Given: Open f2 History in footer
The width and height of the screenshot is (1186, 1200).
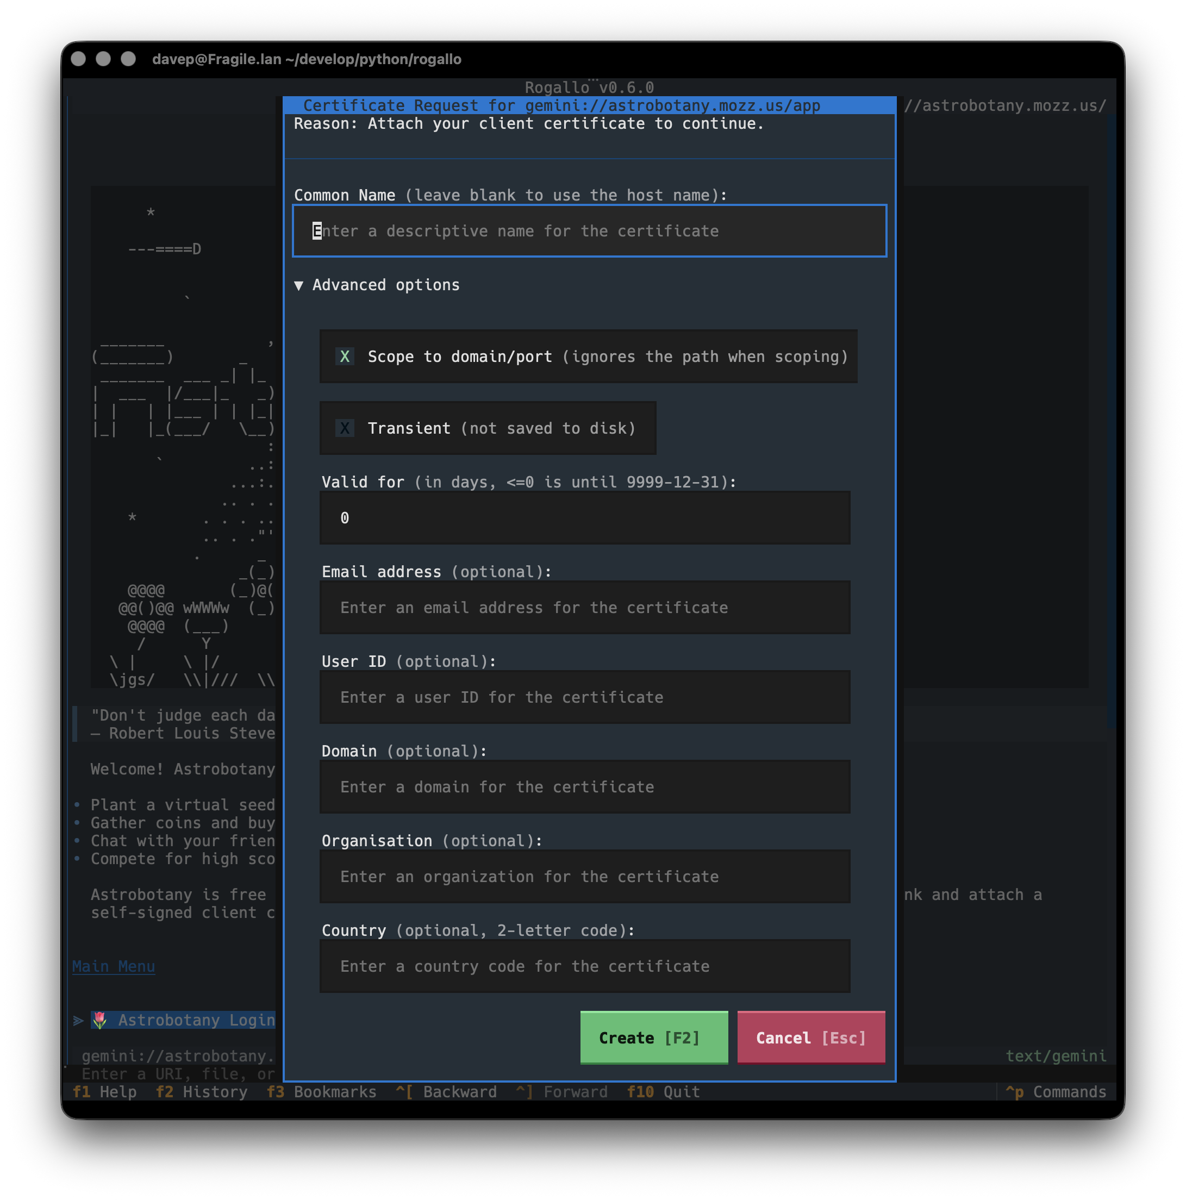Looking at the screenshot, I should (x=201, y=1092).
